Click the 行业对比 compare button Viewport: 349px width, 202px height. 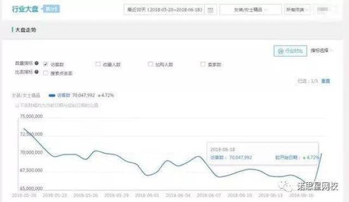tap(290, 51)
